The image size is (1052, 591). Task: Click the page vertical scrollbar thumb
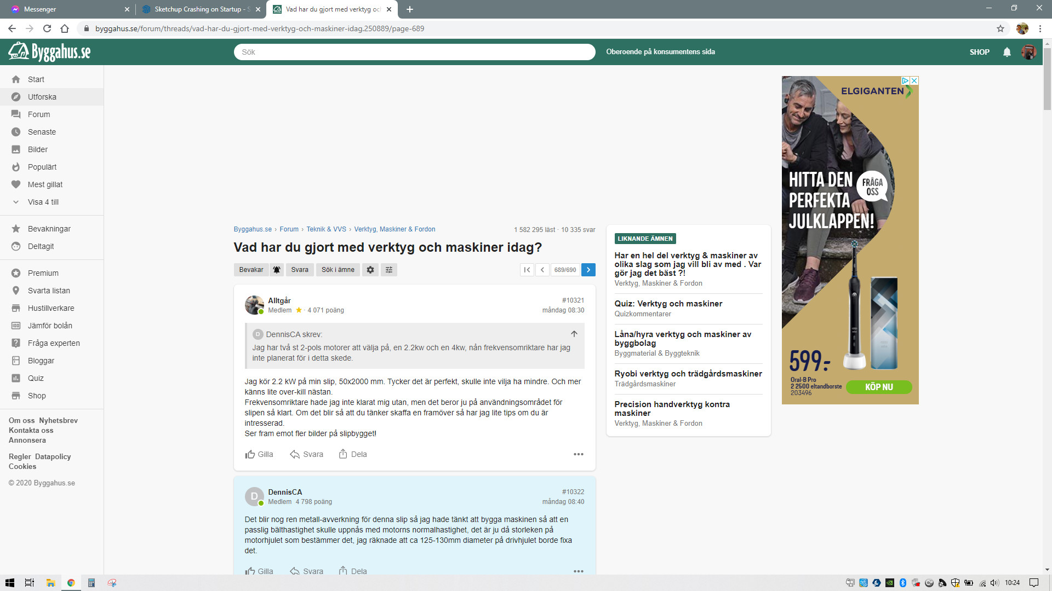[1047, 79]
